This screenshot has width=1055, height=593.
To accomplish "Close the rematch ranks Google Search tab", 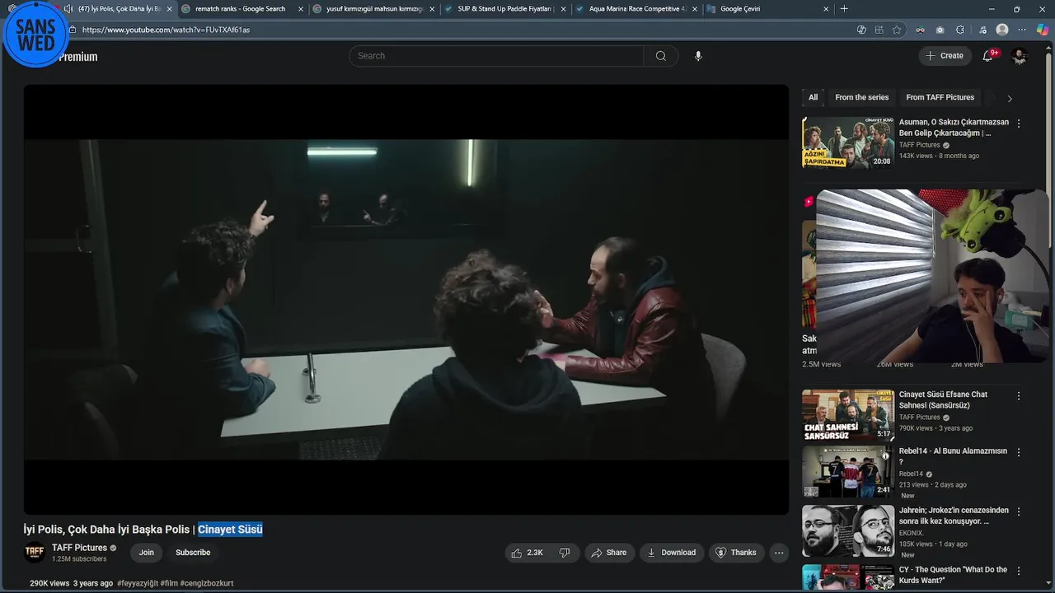I will pos(301,9).
